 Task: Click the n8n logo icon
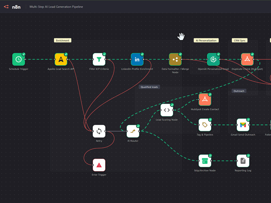[6, 7]
